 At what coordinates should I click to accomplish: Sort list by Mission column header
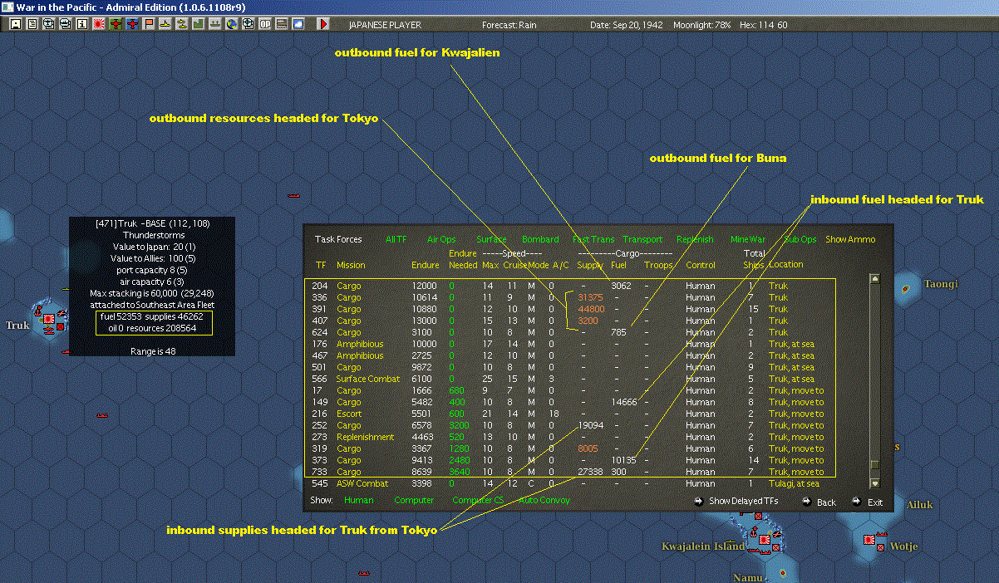[351, 265]
